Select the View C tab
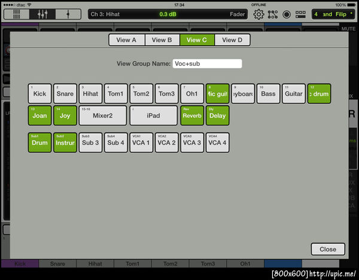 click(197, 40)
